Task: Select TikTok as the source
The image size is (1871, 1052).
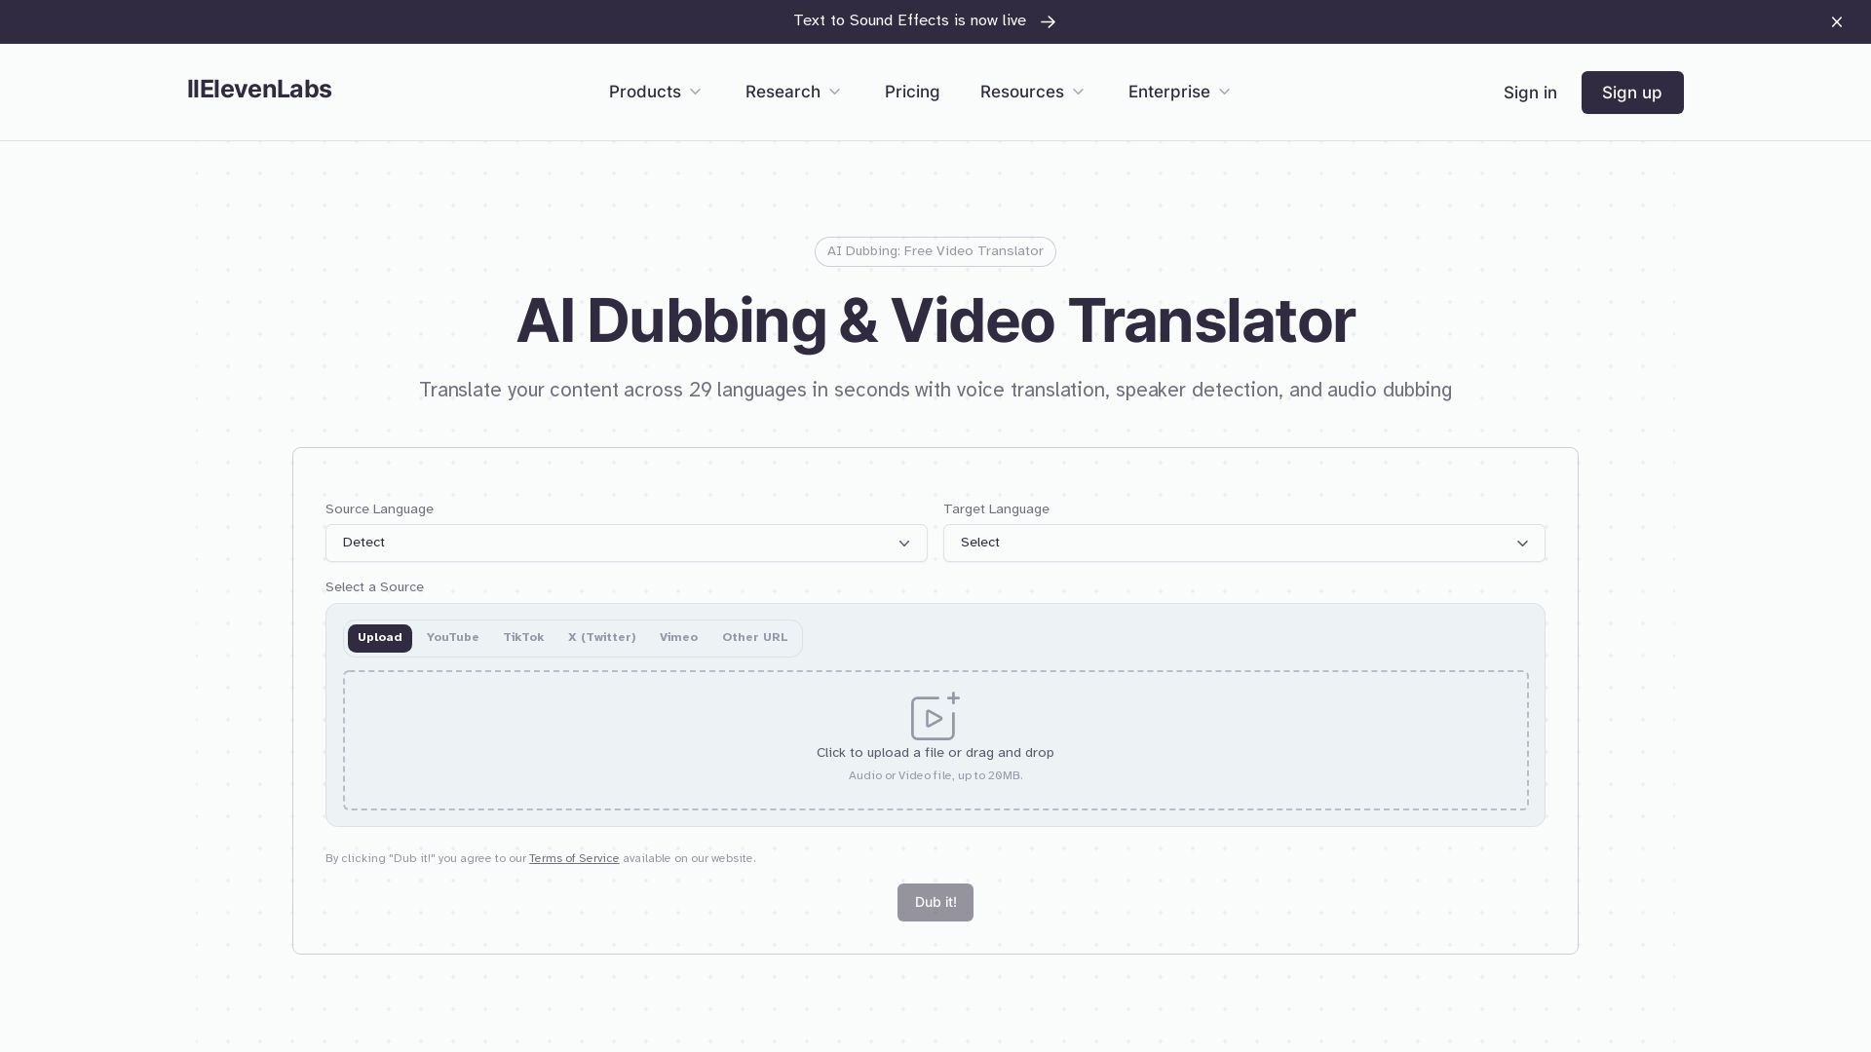Action: tap(523, 638)
